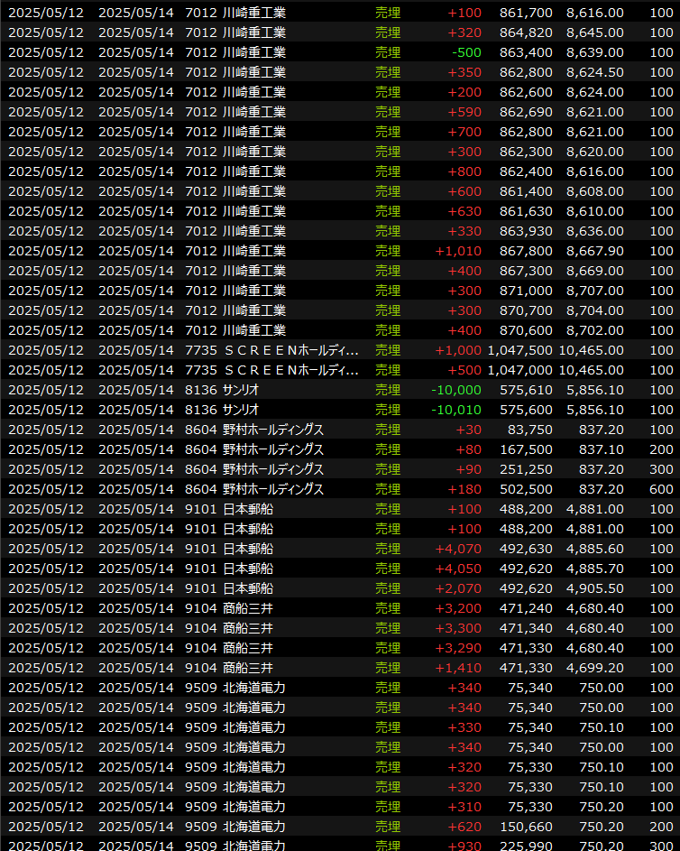
Task: Click the -500 loss value for 川崎重工業
Action: [x=466, y=52]
